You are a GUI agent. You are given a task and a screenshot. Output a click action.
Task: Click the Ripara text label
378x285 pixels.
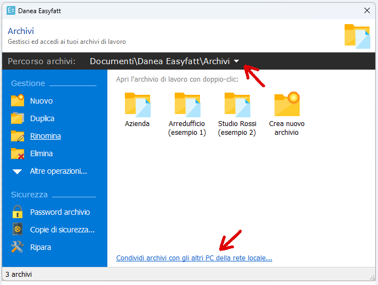(41, 247)
